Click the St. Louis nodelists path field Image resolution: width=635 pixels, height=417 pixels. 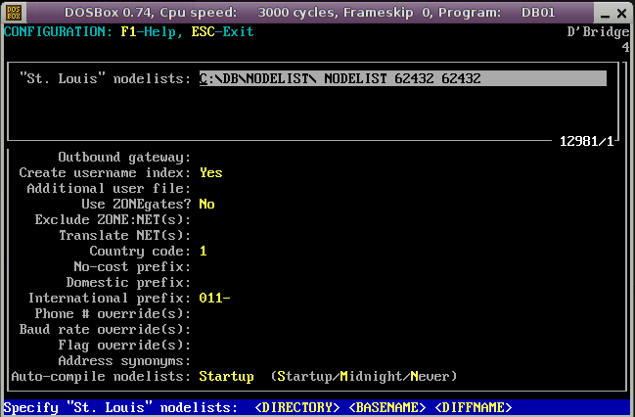tap(402, 78)
